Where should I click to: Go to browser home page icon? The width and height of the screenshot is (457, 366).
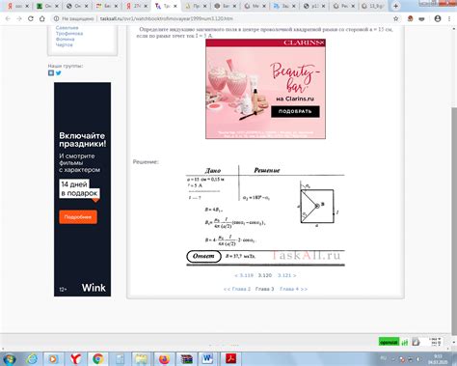[42, 18]
